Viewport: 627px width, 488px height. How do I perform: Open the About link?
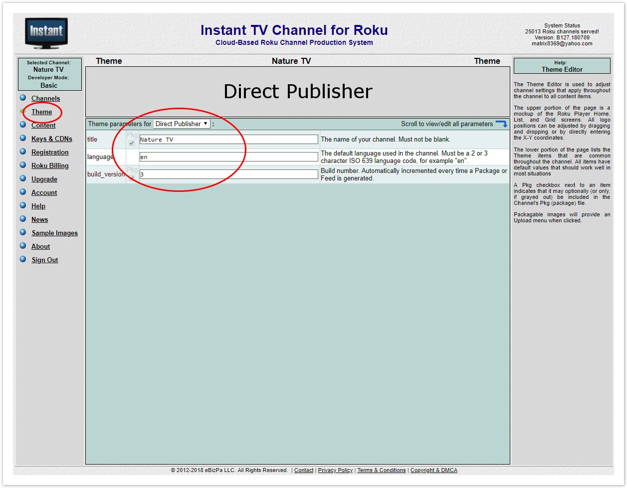point(41,246)
